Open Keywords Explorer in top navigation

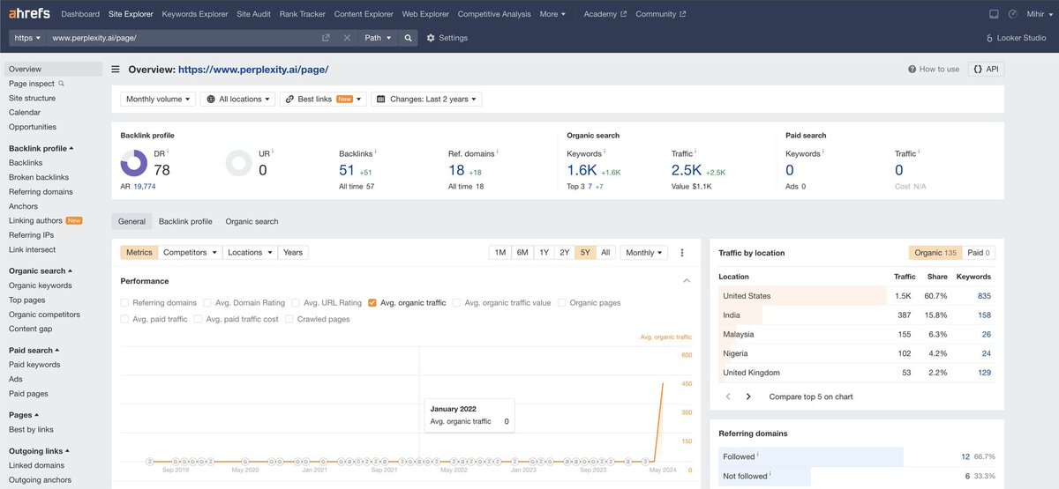(x=195, y=14)
